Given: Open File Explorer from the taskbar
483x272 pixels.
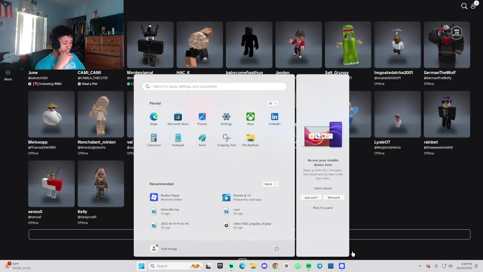Looking at the screenshot, I should click(x=253, y=266).
